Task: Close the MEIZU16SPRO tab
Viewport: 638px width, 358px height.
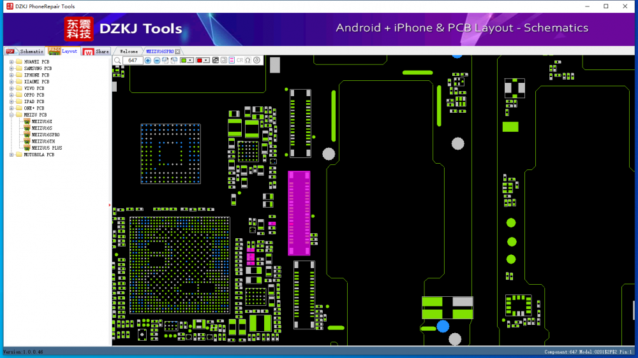Action: (178, 52)
